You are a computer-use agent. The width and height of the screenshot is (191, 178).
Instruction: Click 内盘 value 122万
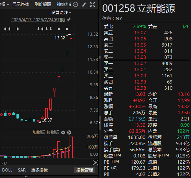pyautogui.click(x=183, y=131)
